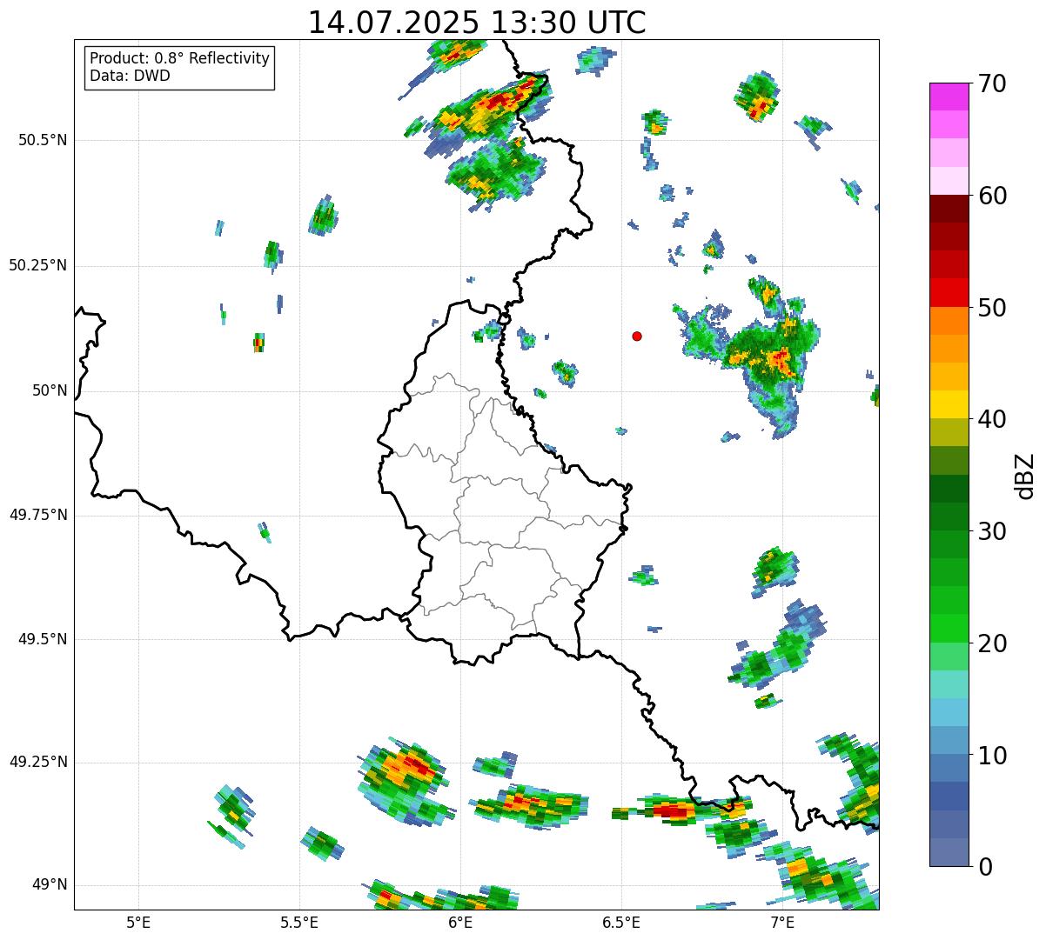Click the 49°N latitude label
The width and height of the screenshot is (1046, 940).
(x=50, y=885)
